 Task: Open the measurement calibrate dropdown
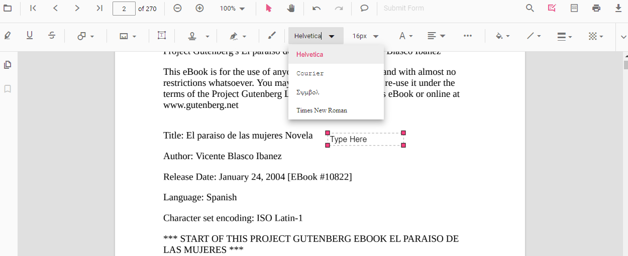(x=128, y=36)
